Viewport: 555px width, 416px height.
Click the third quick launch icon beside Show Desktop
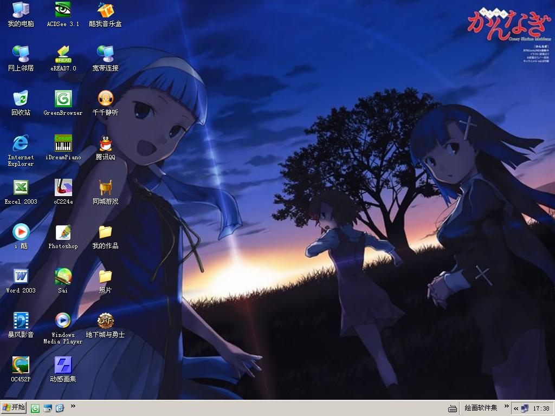[x=60, y=408]
